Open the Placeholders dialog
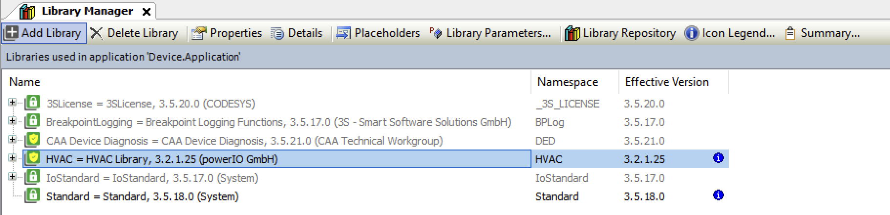890x215 pixels. coord(379,33)
